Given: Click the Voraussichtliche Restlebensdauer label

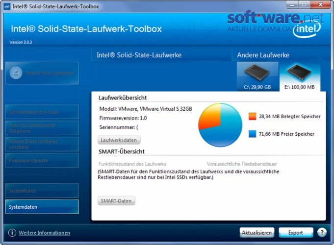Looking at the screenshot, I should 242,164.
